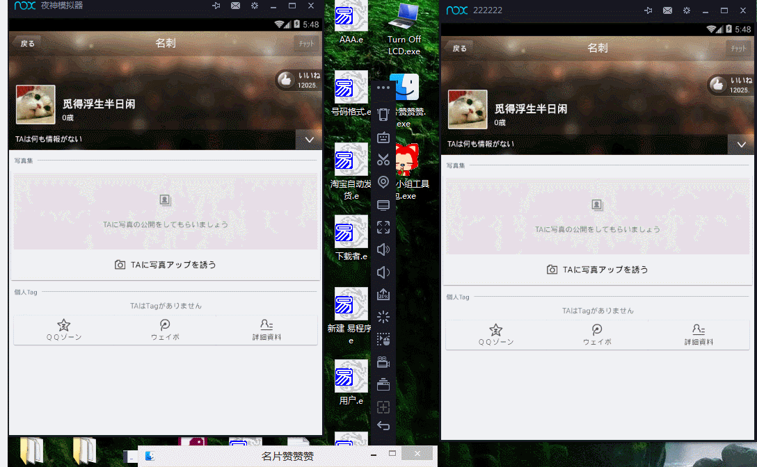Image resolution: width=757 pixels, height=467 pixels.
Task: Toggle pin-on-top in the 夜神模拟器 window title bar
Action: 216,6
